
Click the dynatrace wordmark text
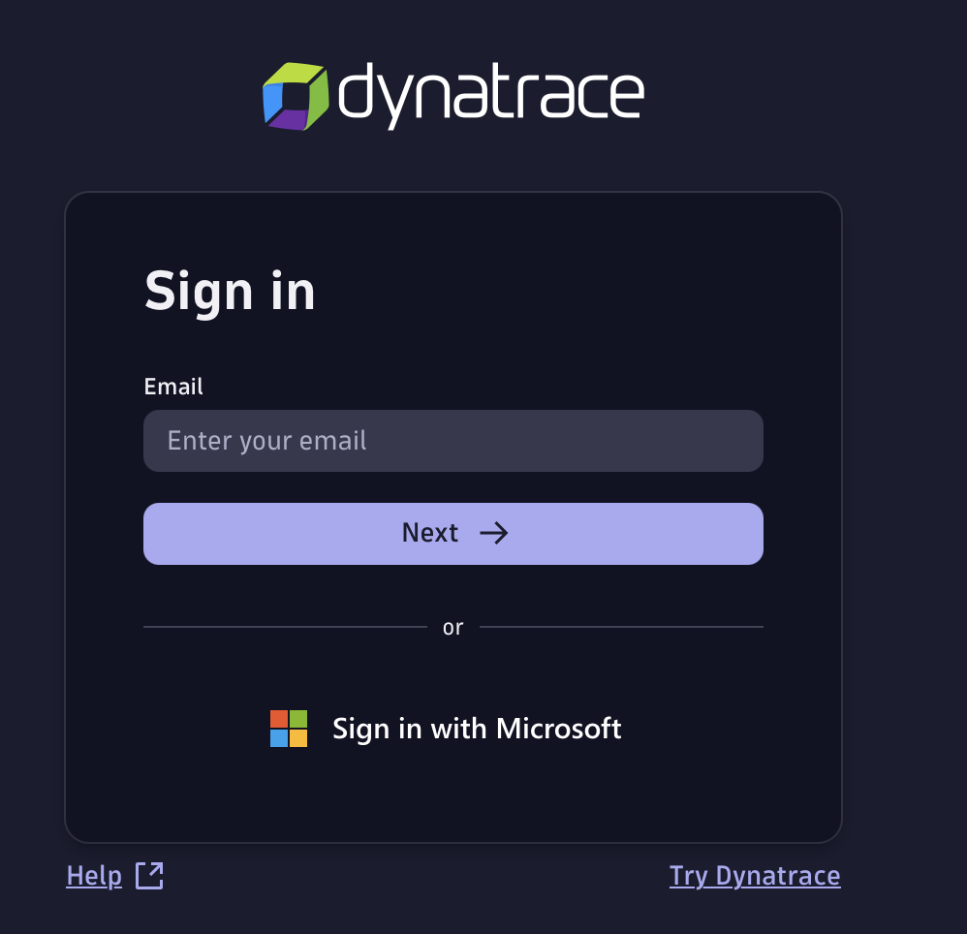coord(489,94)
